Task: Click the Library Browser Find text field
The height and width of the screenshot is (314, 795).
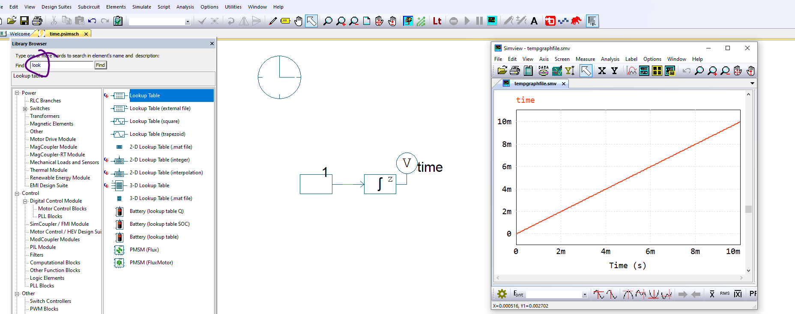Action: pos(62,65)
